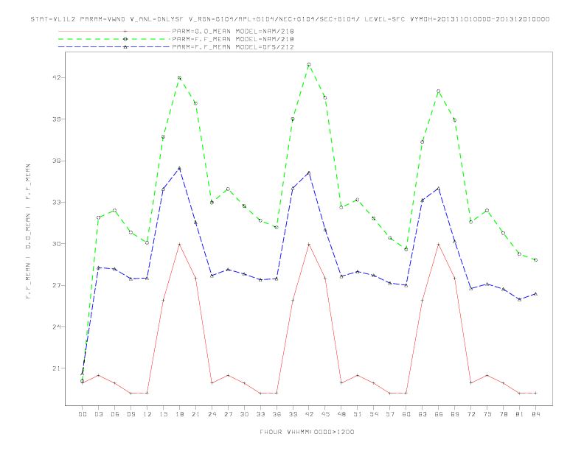This screenshot has height=451, width=584.
Task: Click x-axis tick label 84
Action: [x=536, y=414]
